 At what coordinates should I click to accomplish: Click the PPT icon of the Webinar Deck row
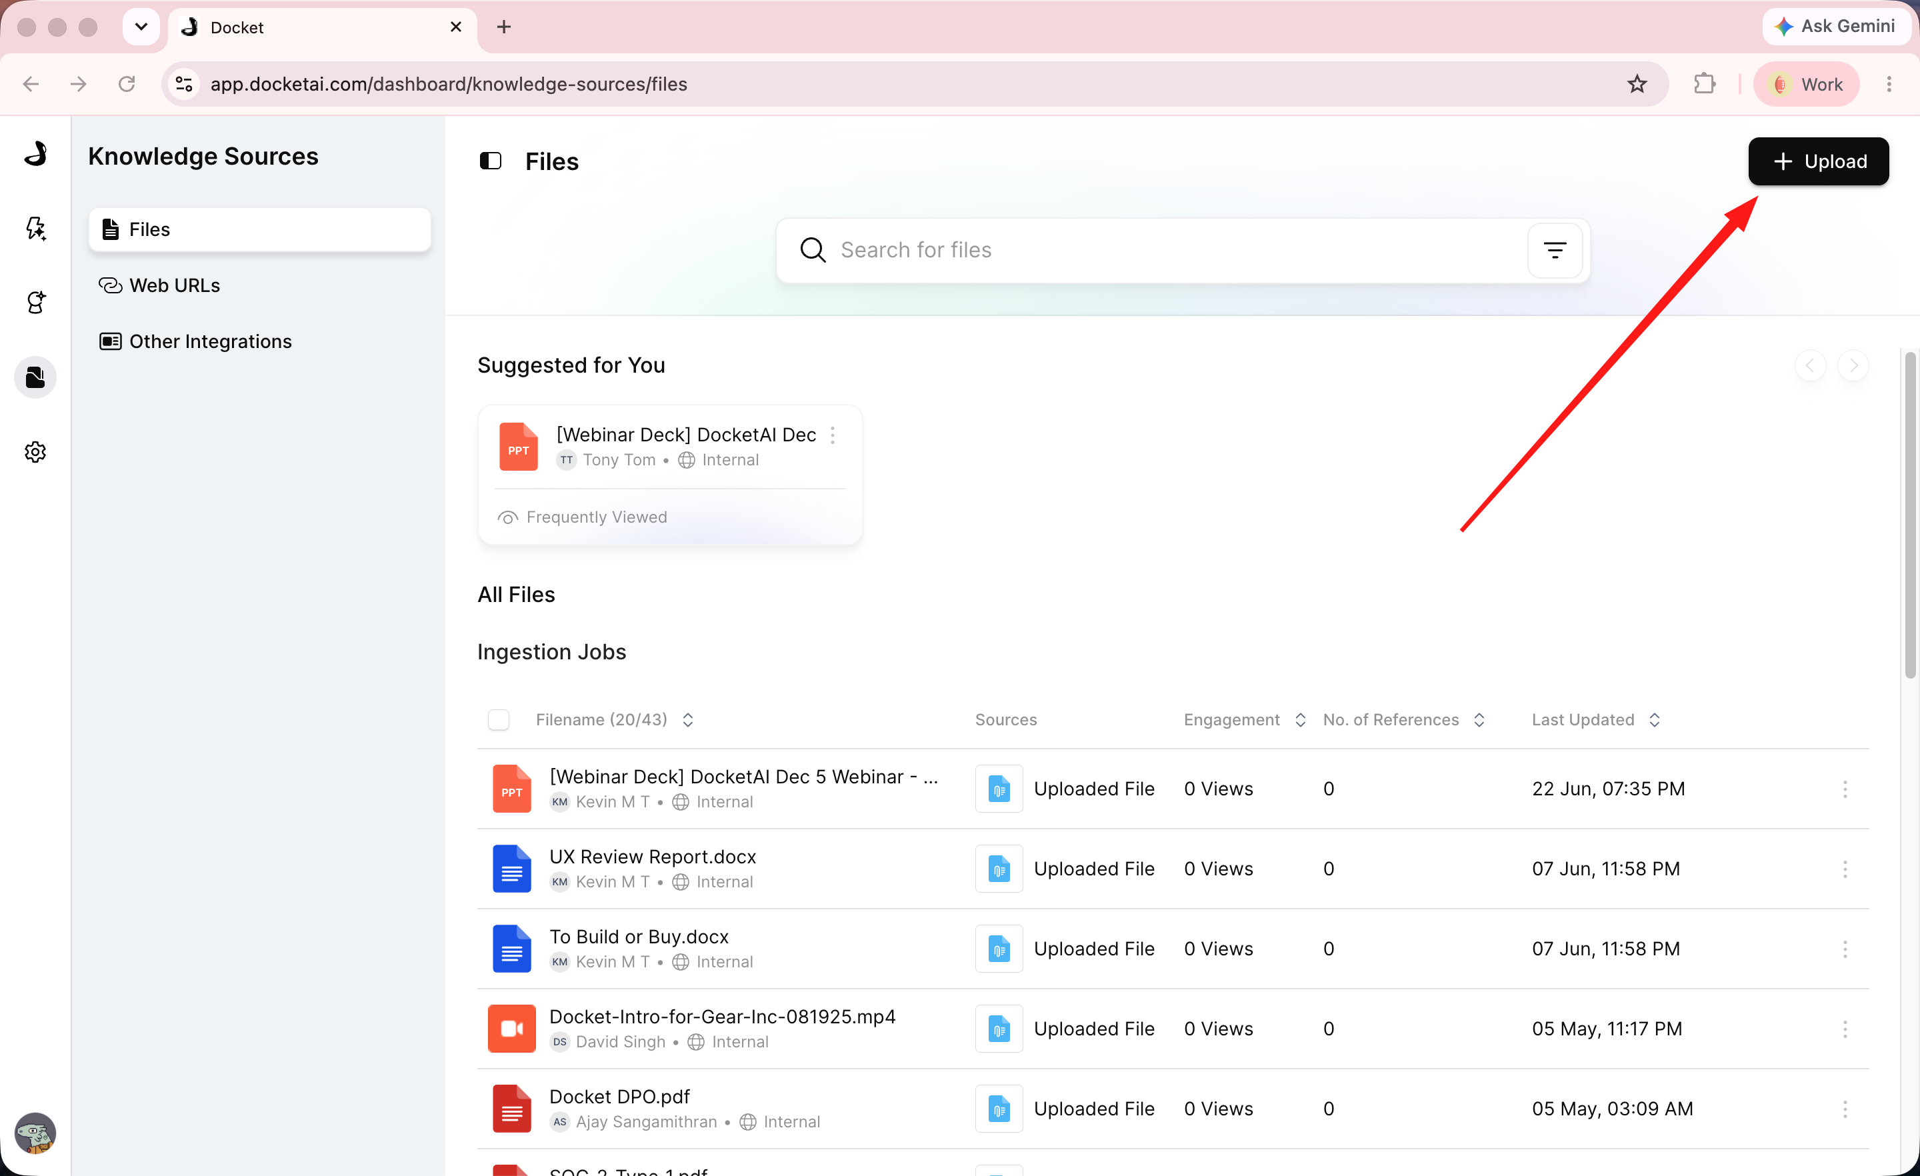512,789
